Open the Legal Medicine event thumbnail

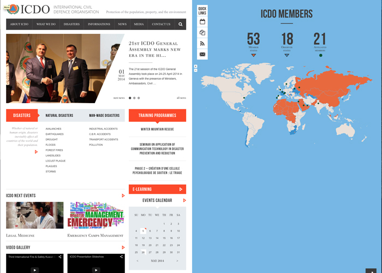(x=34, y=215)
